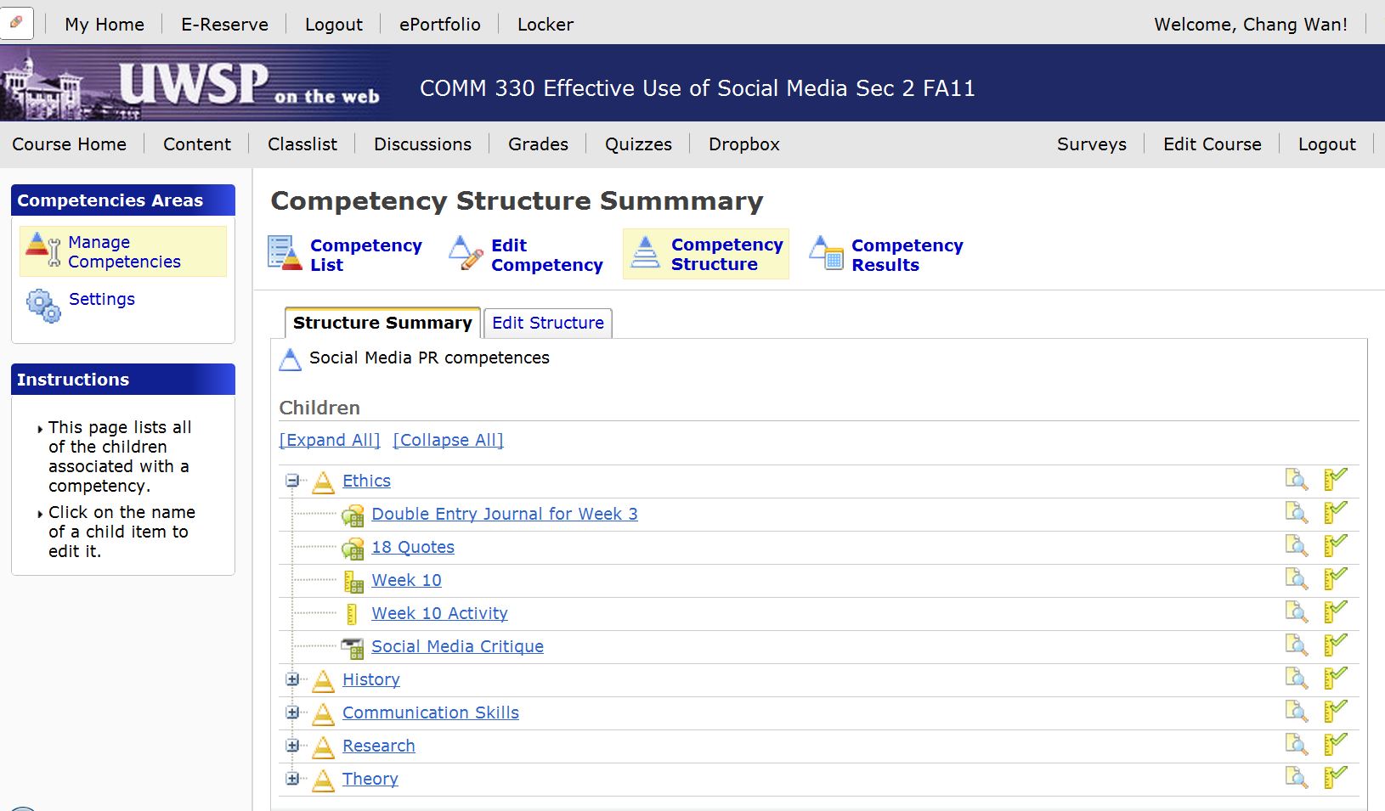This screenshot has width=1385, height=811.
Task: Click the magnifier icon in Ethics row
Action: [1296, 480]
